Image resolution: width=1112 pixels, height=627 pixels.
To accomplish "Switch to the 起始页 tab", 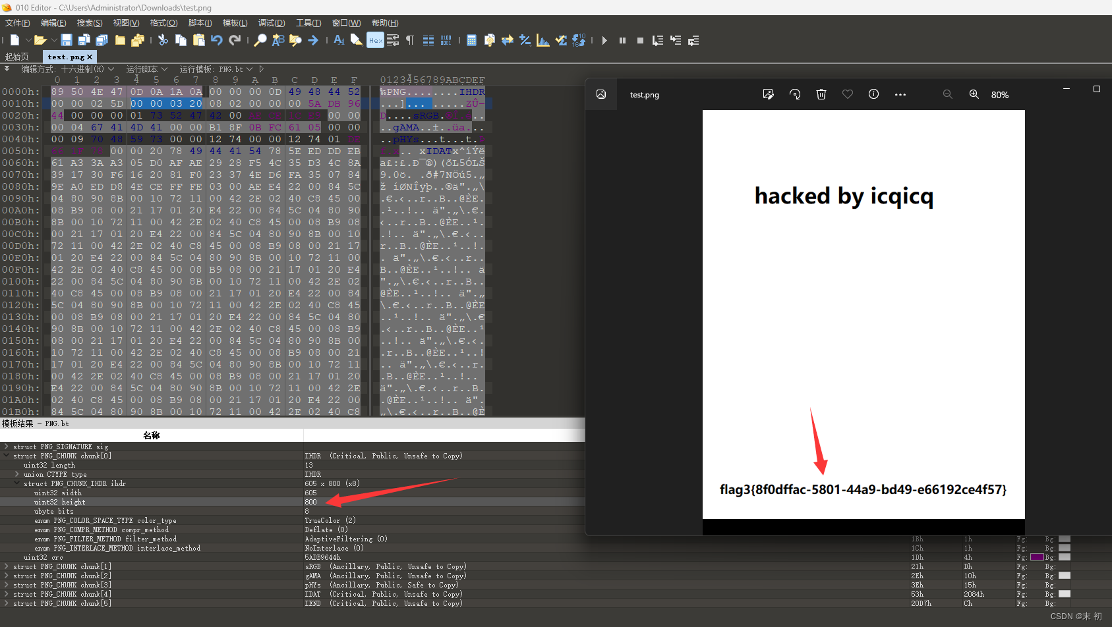I will (17, 57).
